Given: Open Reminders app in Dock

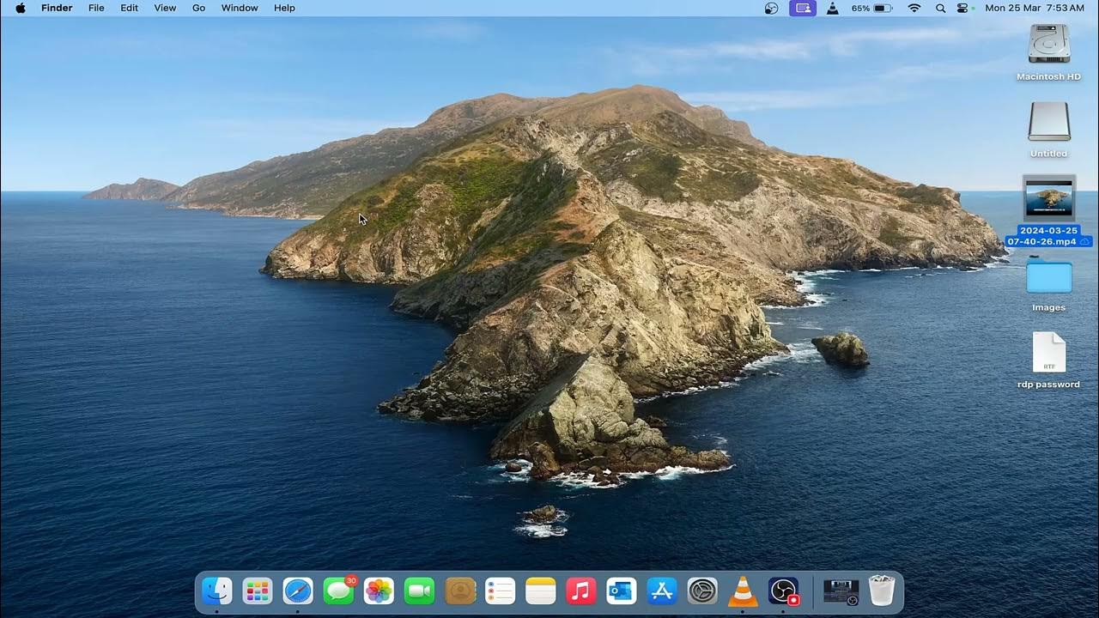Looking at the screenshot, I should coord(501,591).
